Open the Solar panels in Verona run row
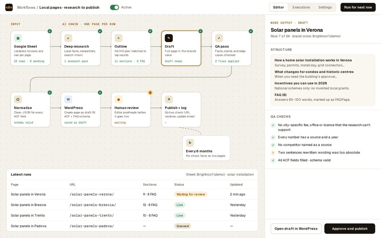This screenshot has height=238, width=381. [132, 194]
